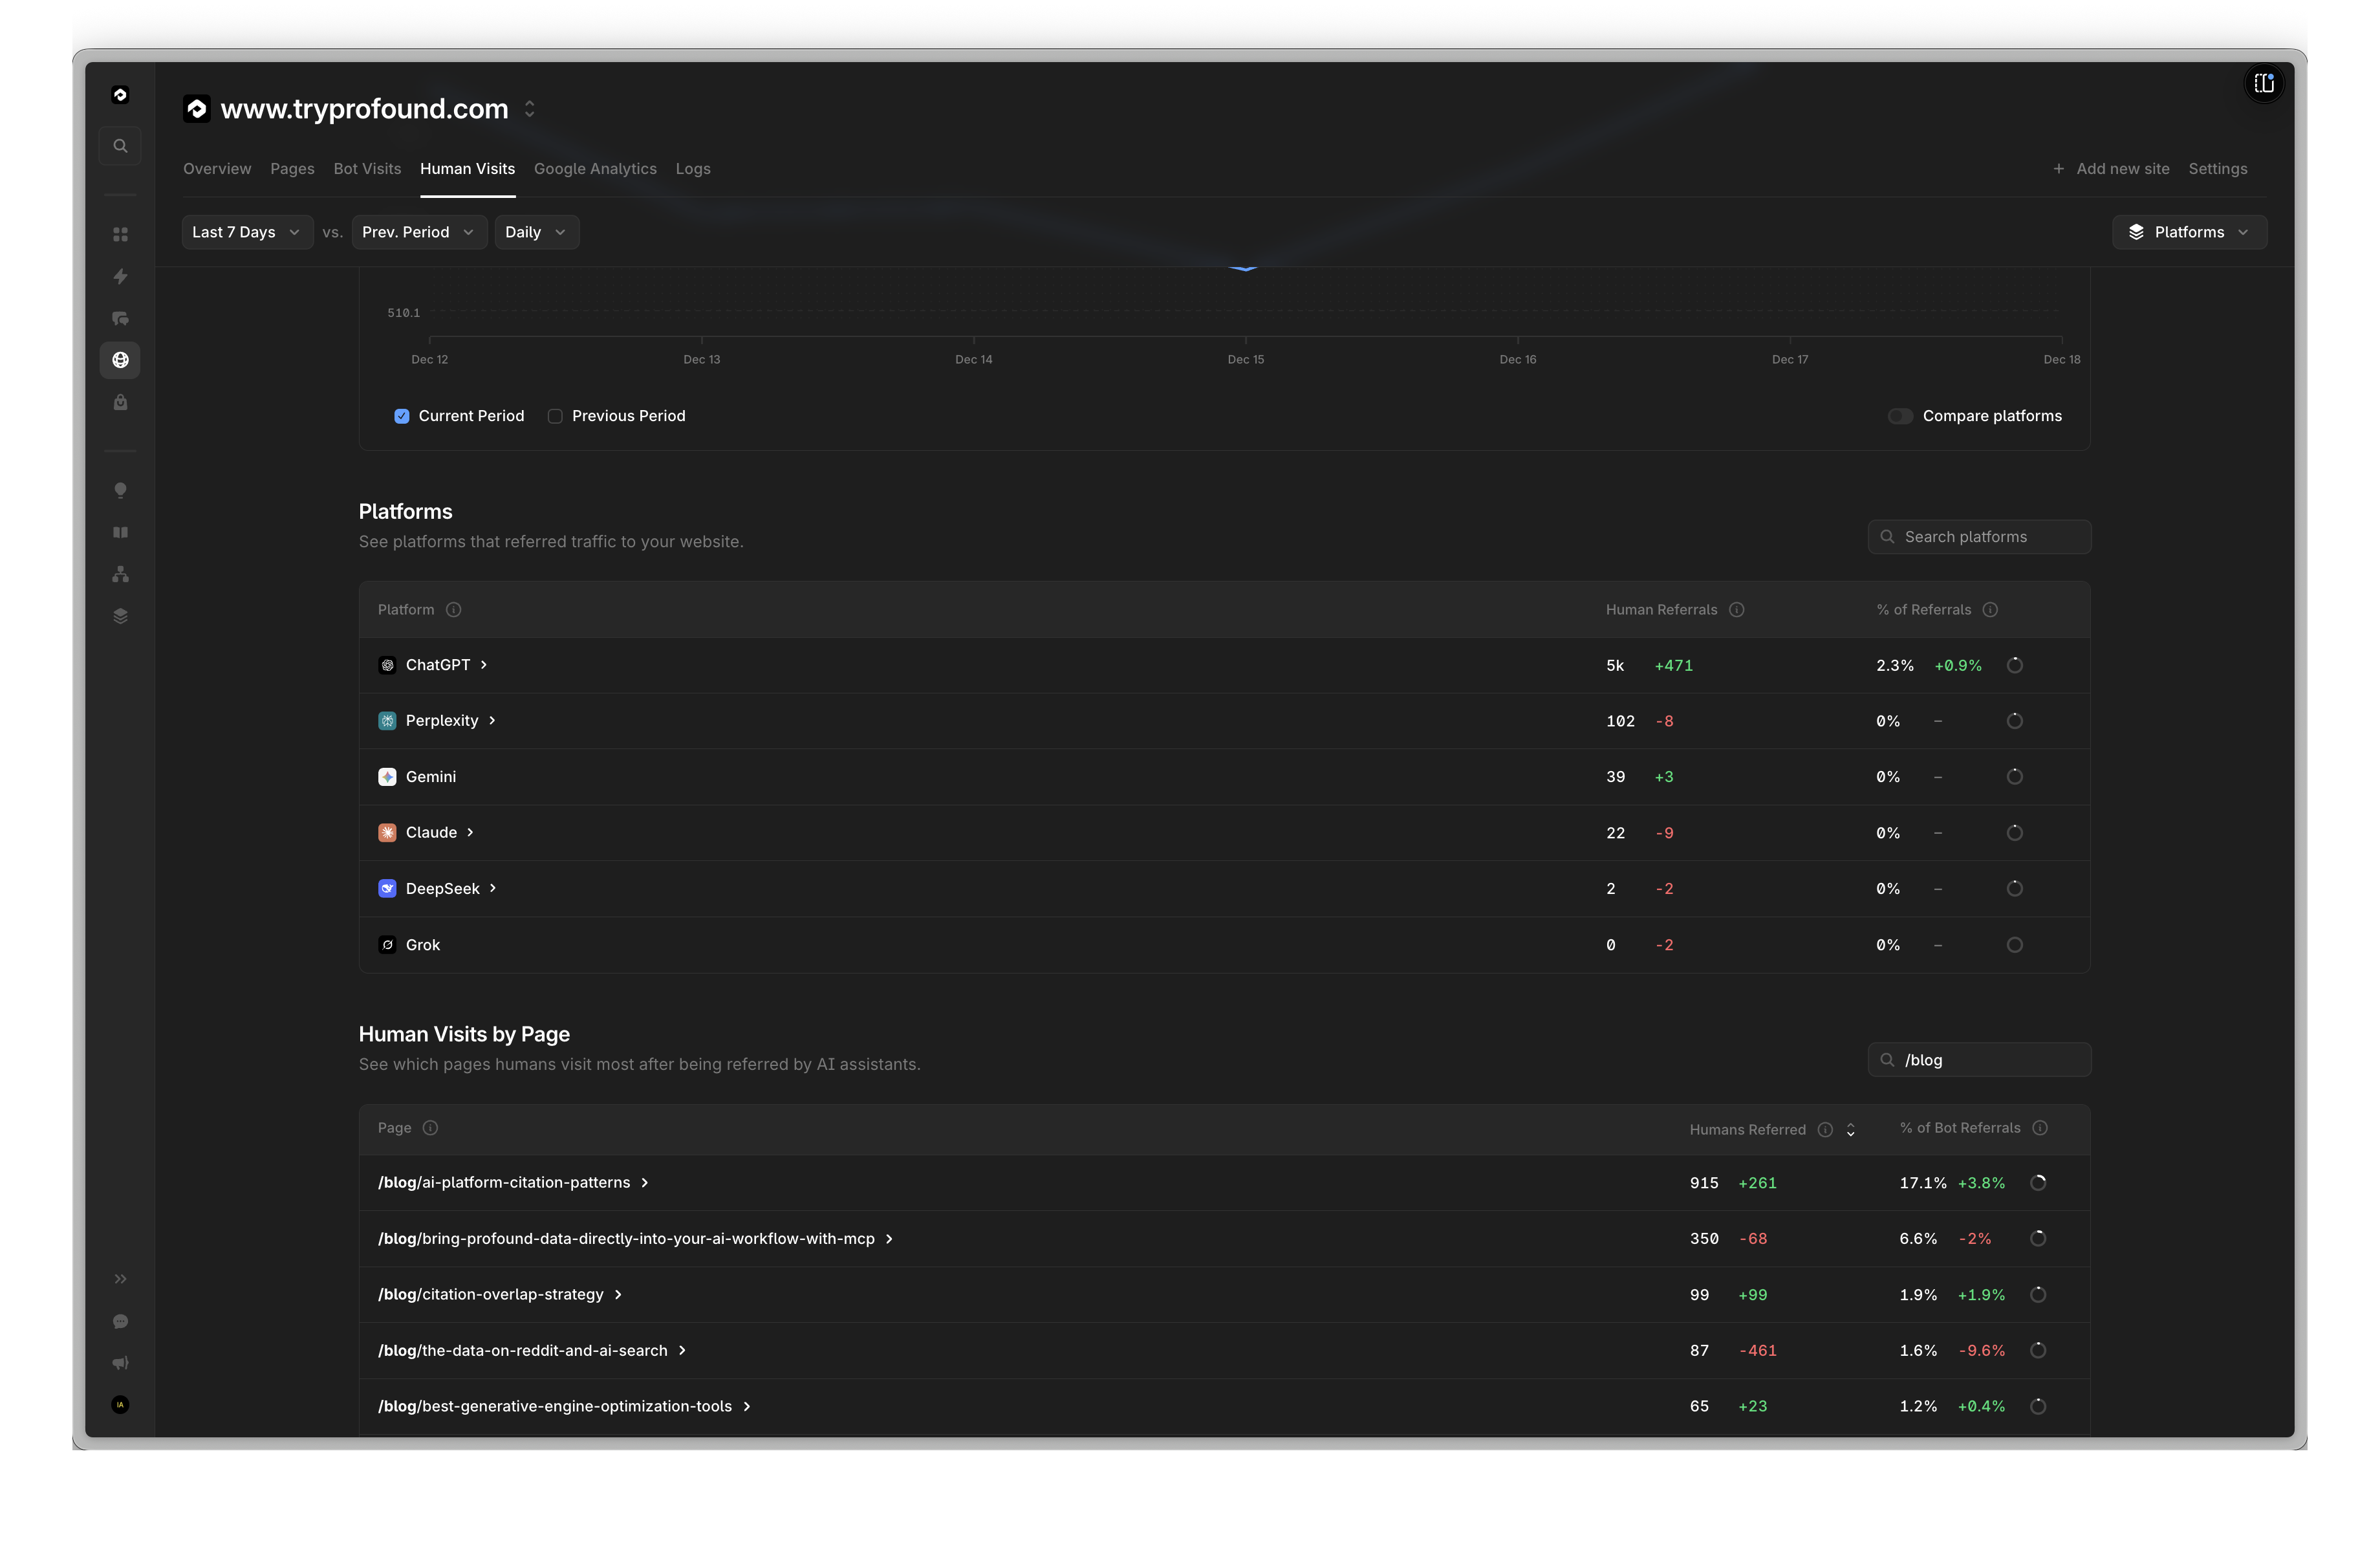The height and width of the screenshot is (1546, 2380).
Task: Enable the Compare platforms toggle
Action: point(1901,416)
